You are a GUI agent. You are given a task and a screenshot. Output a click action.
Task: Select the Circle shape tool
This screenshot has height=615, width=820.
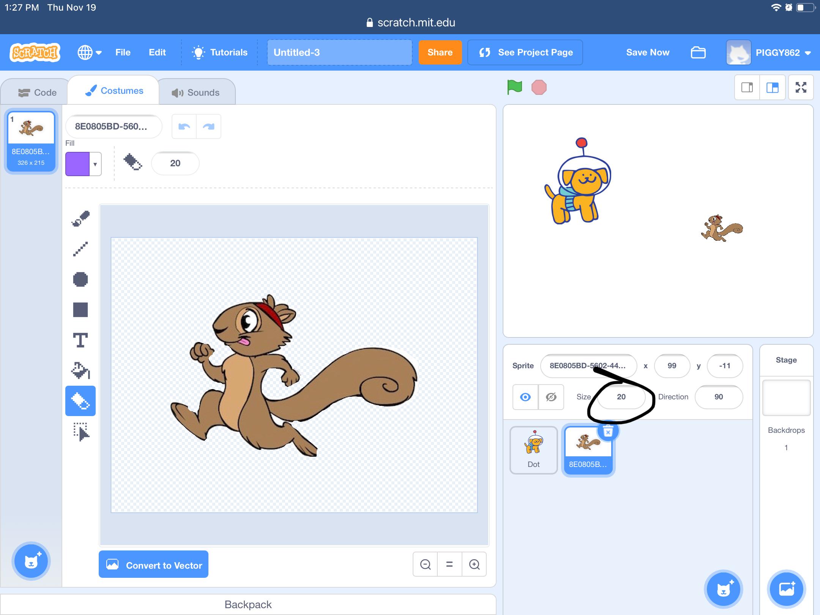(x=80, y=279)
